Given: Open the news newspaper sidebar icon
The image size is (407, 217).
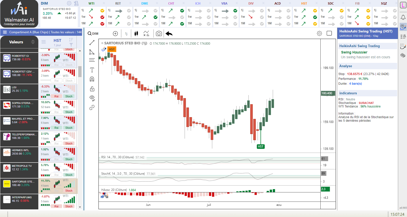Looking at the screenshot, I should [x=403, y=55].
